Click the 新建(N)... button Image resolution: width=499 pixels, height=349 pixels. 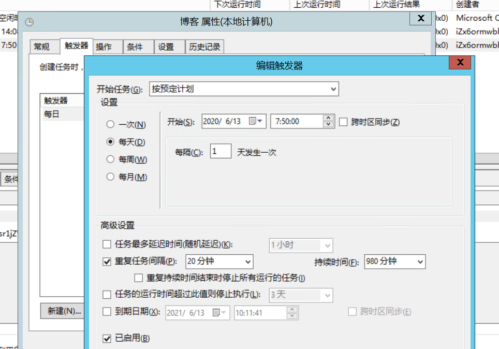(x=63, y=311)
